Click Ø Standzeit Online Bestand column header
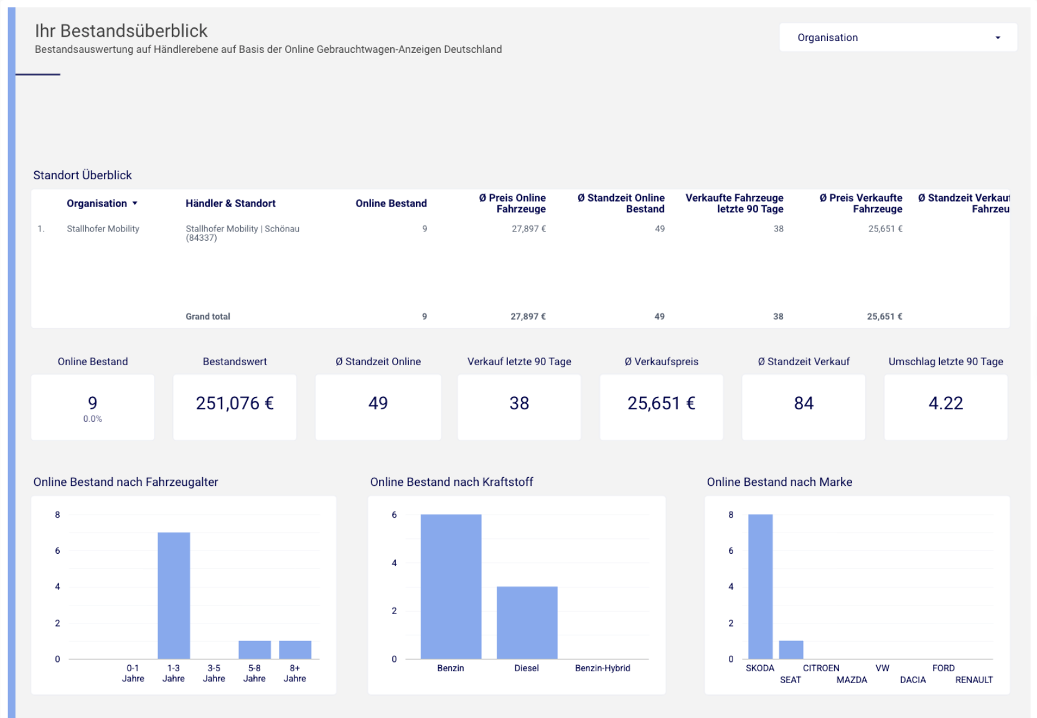This screenshot has height=718, width=1037. (x=621, y=203)
